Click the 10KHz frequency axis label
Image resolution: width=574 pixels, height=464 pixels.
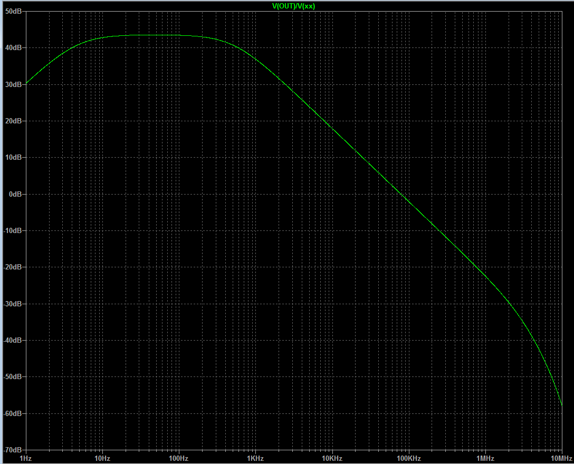click(332, 459)
